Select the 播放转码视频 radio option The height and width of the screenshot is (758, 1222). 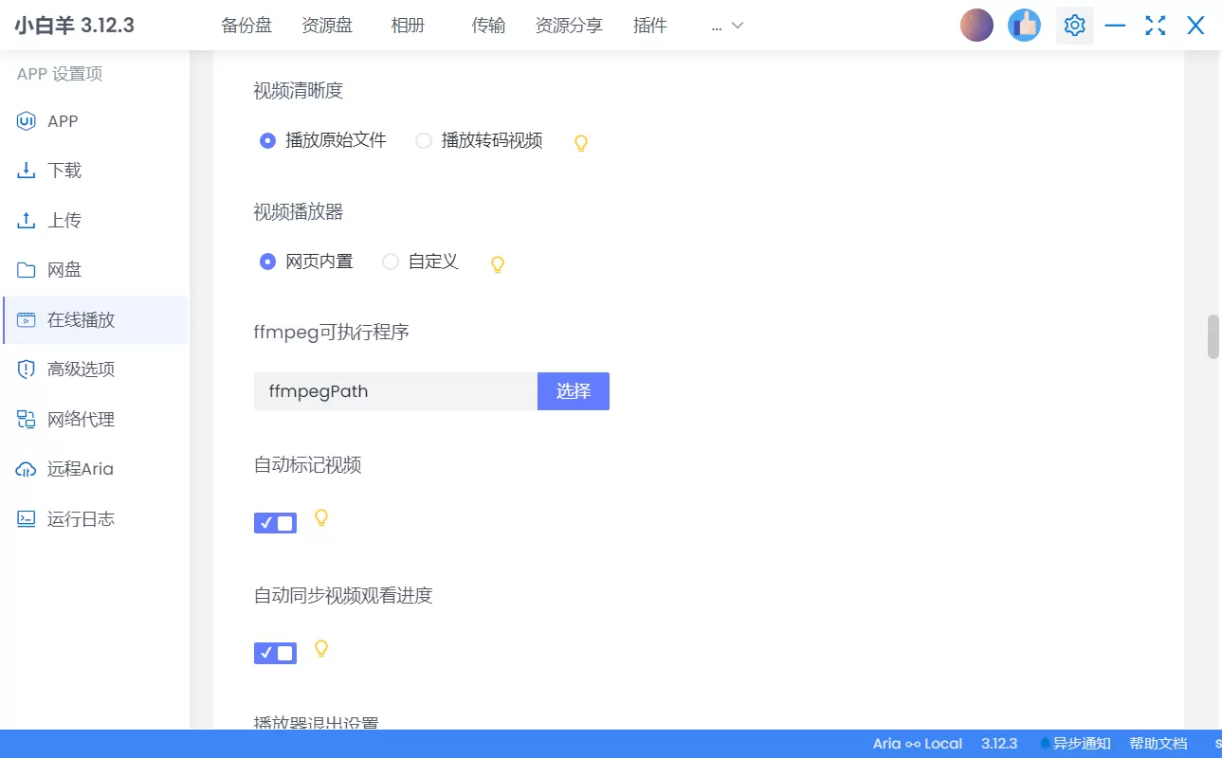tap(423, 140)
